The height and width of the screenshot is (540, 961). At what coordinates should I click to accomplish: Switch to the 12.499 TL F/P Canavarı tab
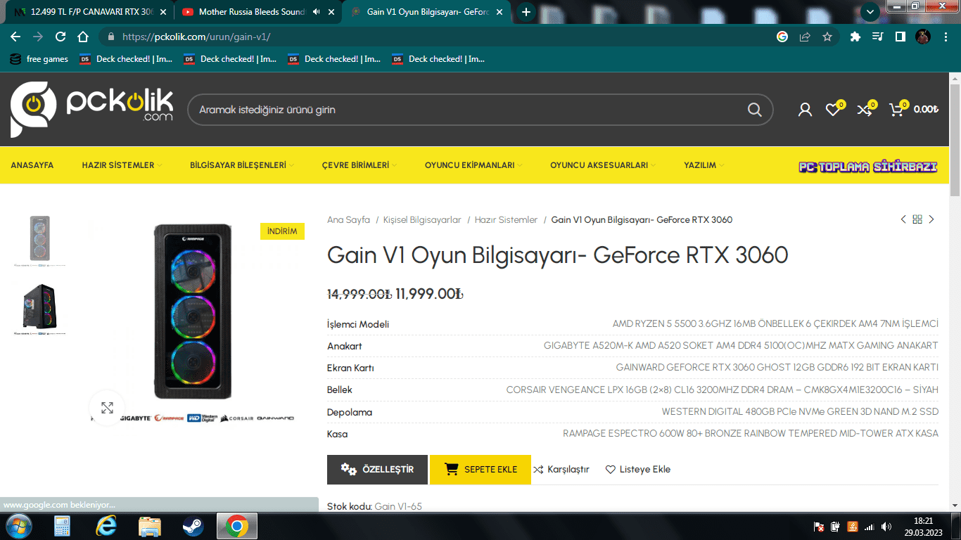[88, 12]
